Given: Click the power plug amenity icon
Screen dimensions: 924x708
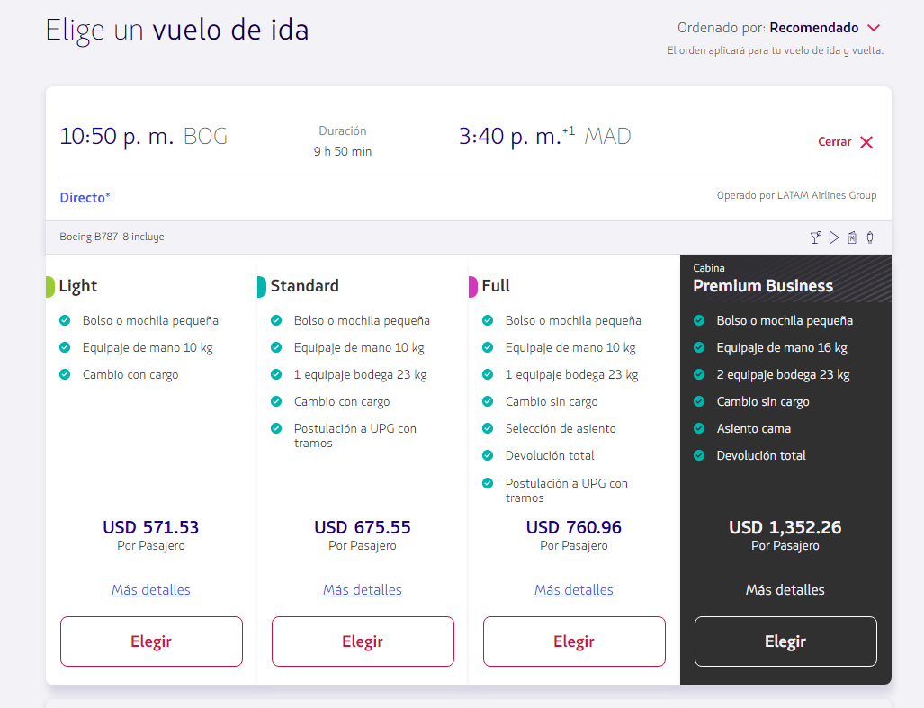Looking at the screenshot, I should [870, 237].
